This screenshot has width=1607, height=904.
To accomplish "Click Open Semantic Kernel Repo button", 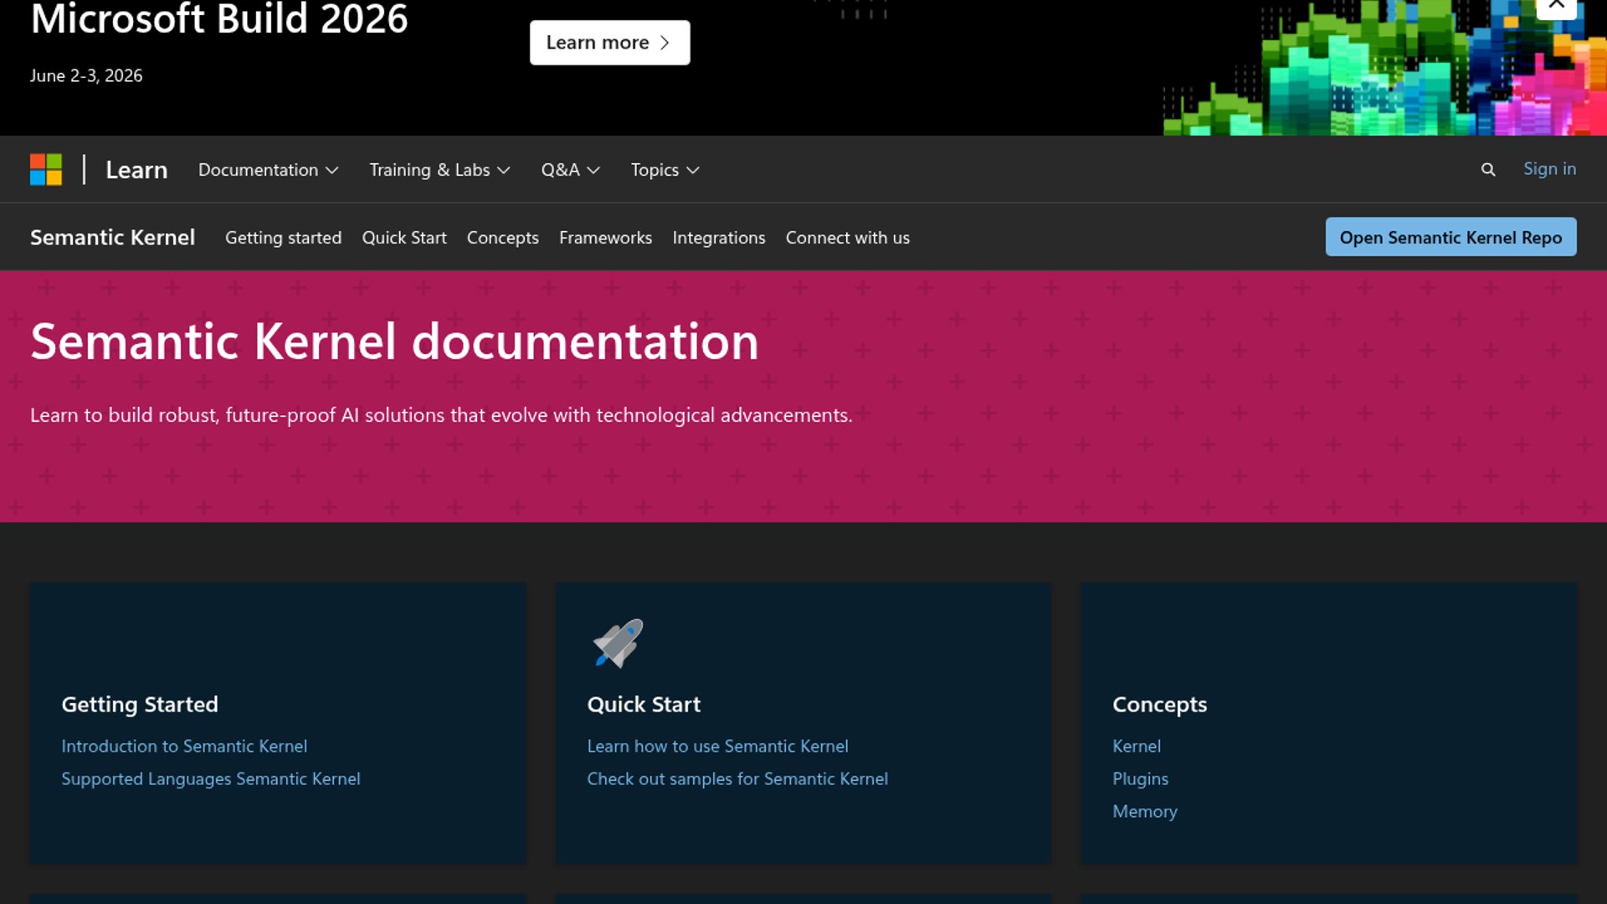I will 1450,237.
